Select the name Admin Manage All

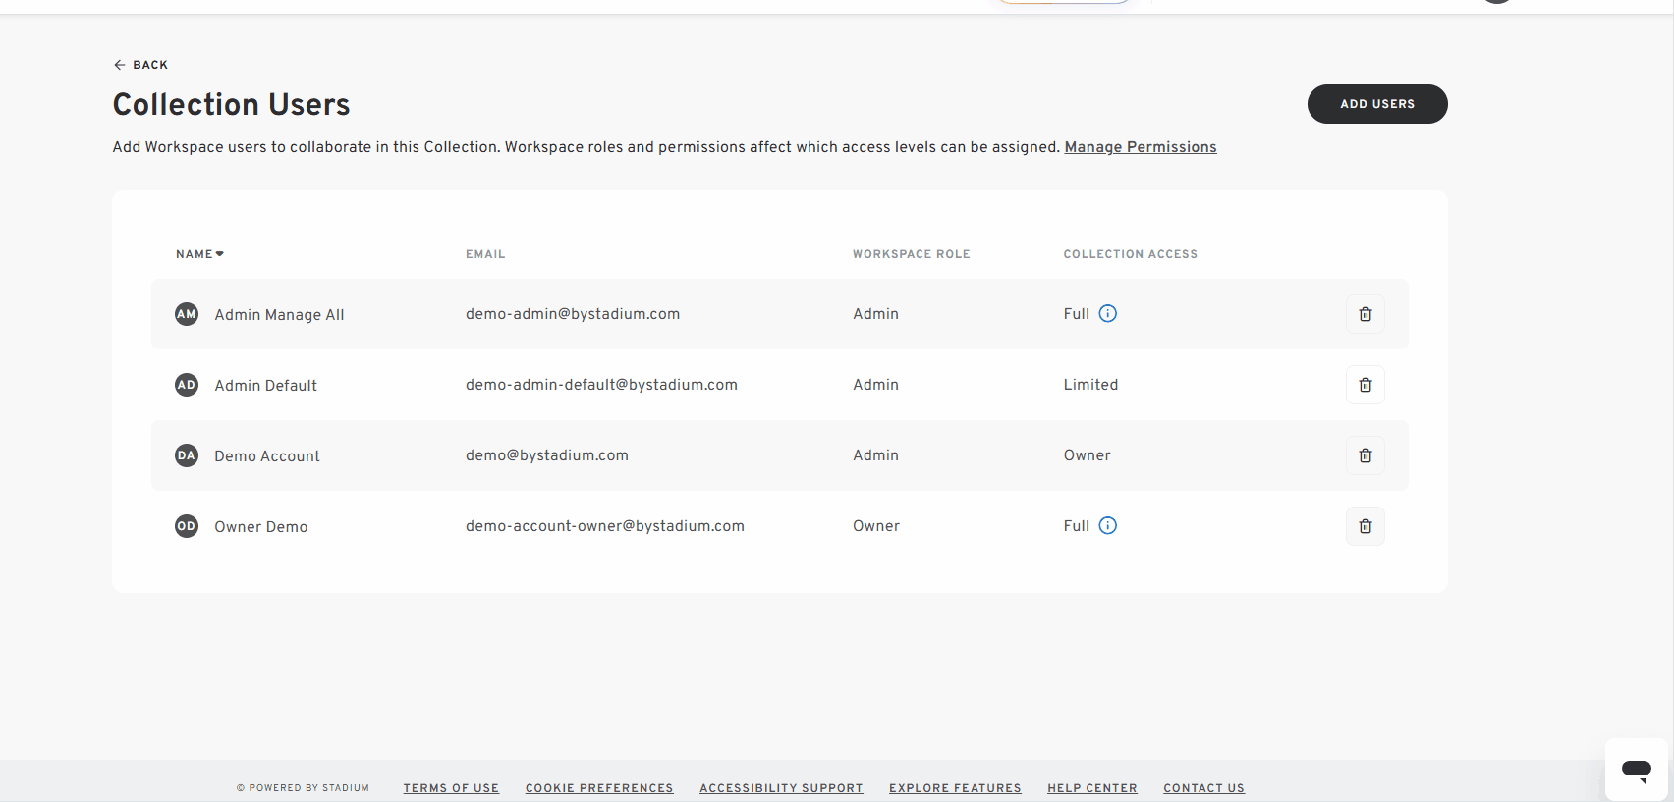click(279, 315)
